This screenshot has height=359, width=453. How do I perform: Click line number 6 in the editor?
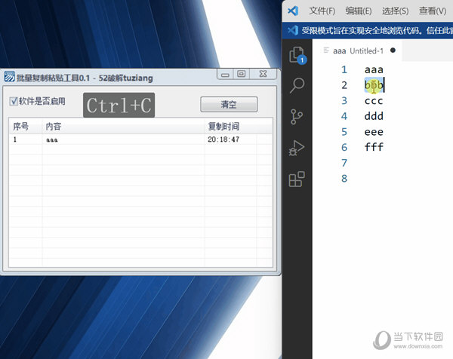[x=344, y=148]
